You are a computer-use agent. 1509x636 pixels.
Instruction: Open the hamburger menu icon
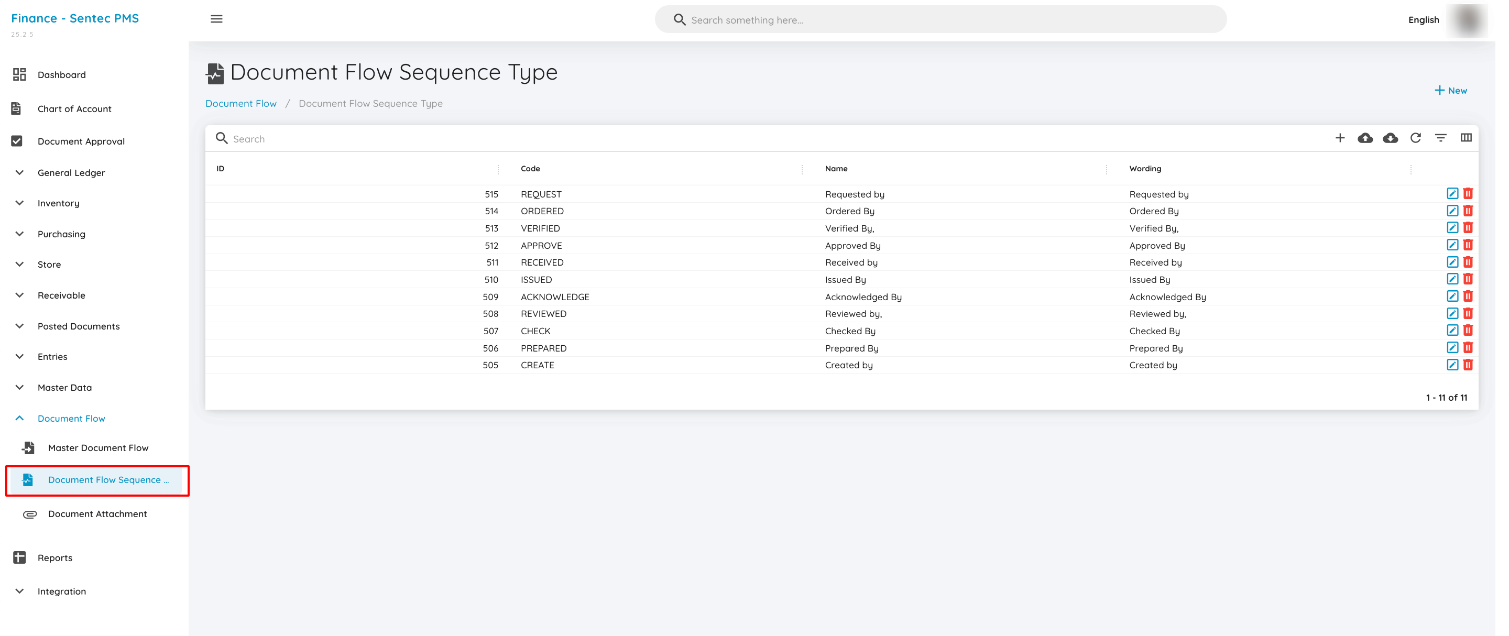point(216,19)
